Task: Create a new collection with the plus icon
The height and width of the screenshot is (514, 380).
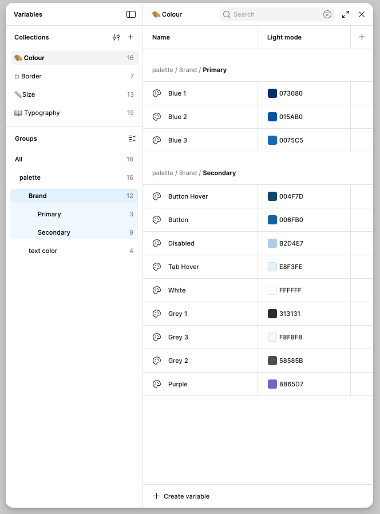Action: [130, 37]
